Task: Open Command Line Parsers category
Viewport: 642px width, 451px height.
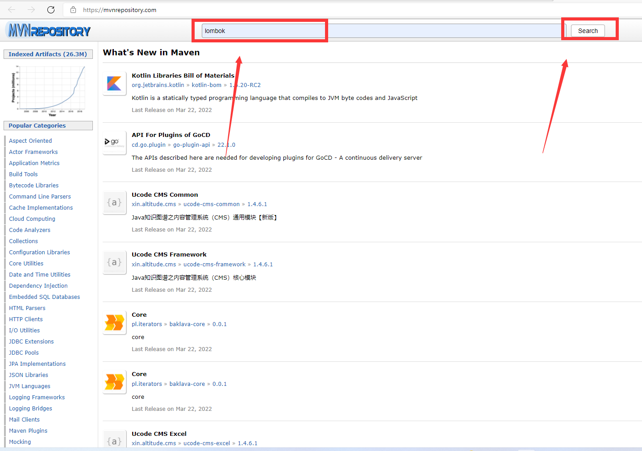Action: pos(40,196)
